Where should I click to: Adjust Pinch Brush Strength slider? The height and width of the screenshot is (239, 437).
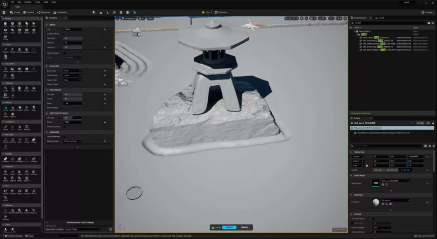tap(72, 95)
